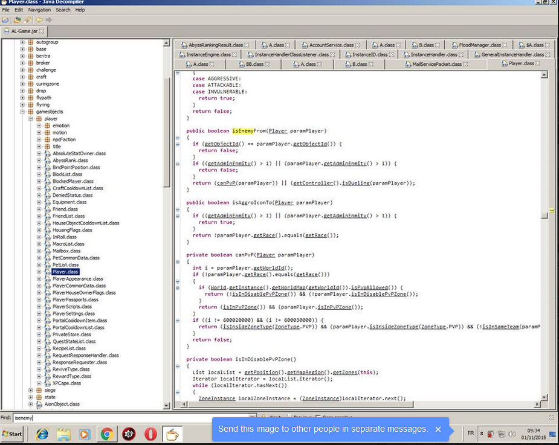Viewport: 559px width, 445px height.
Task: Click the code pane vertical scrollbar thumb
Action: pyautogui.click(x=544, y=216)
